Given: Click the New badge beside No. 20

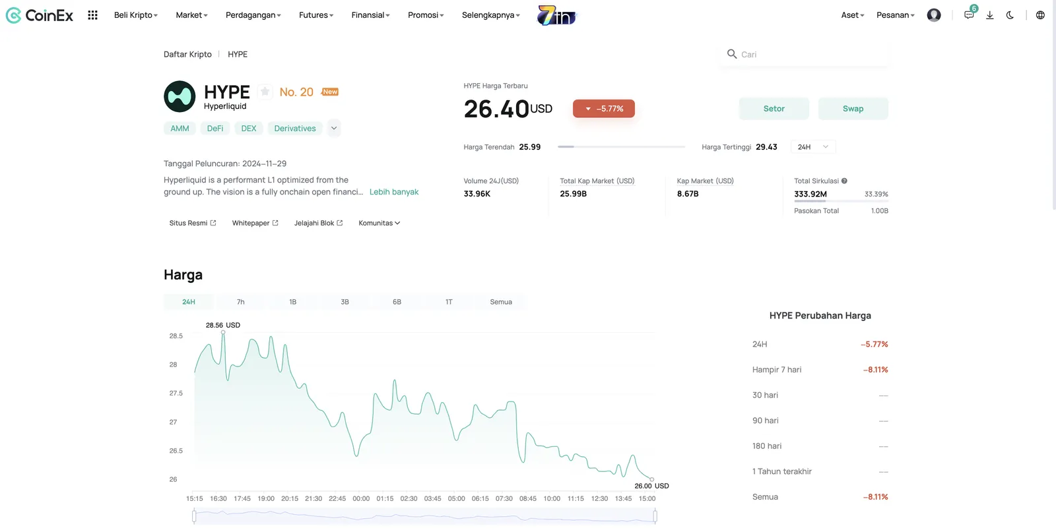Looking at the screenshot, I should pyautogui.click(x=330, y=92).
